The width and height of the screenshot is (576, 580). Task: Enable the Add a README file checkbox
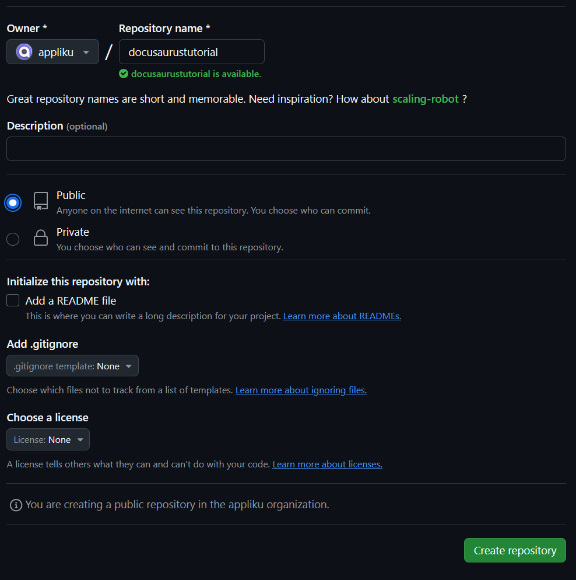click(12, 300)
